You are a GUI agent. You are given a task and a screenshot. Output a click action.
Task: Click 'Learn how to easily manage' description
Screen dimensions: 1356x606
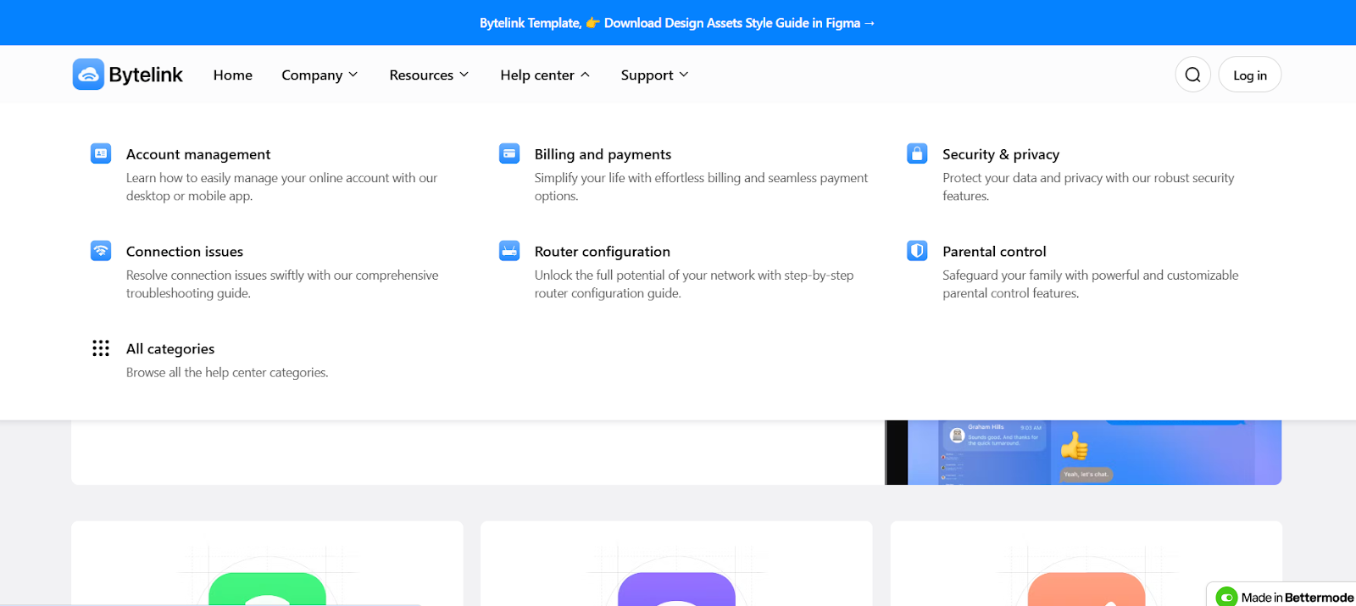tap(281, 186)
